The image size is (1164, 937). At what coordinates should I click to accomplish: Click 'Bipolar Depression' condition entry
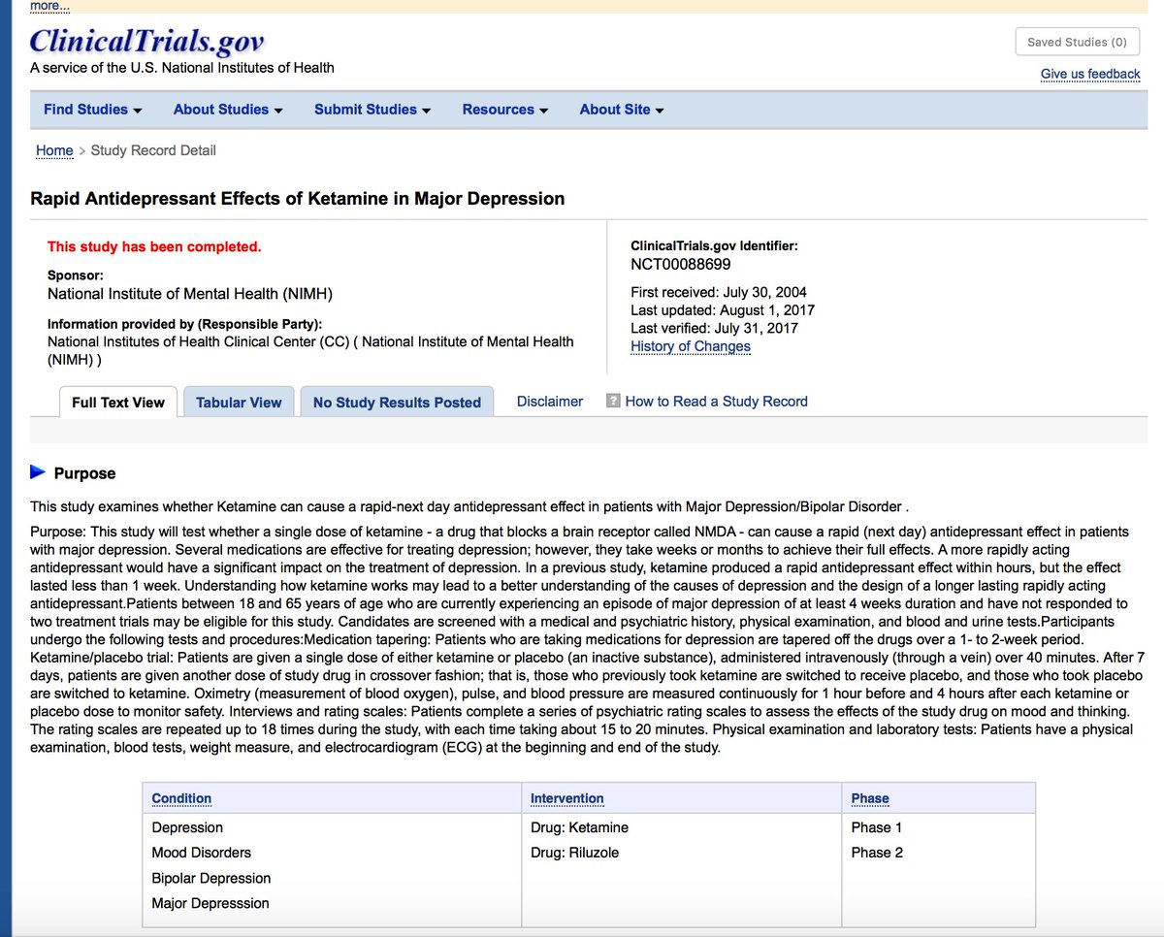coord(211,878)
